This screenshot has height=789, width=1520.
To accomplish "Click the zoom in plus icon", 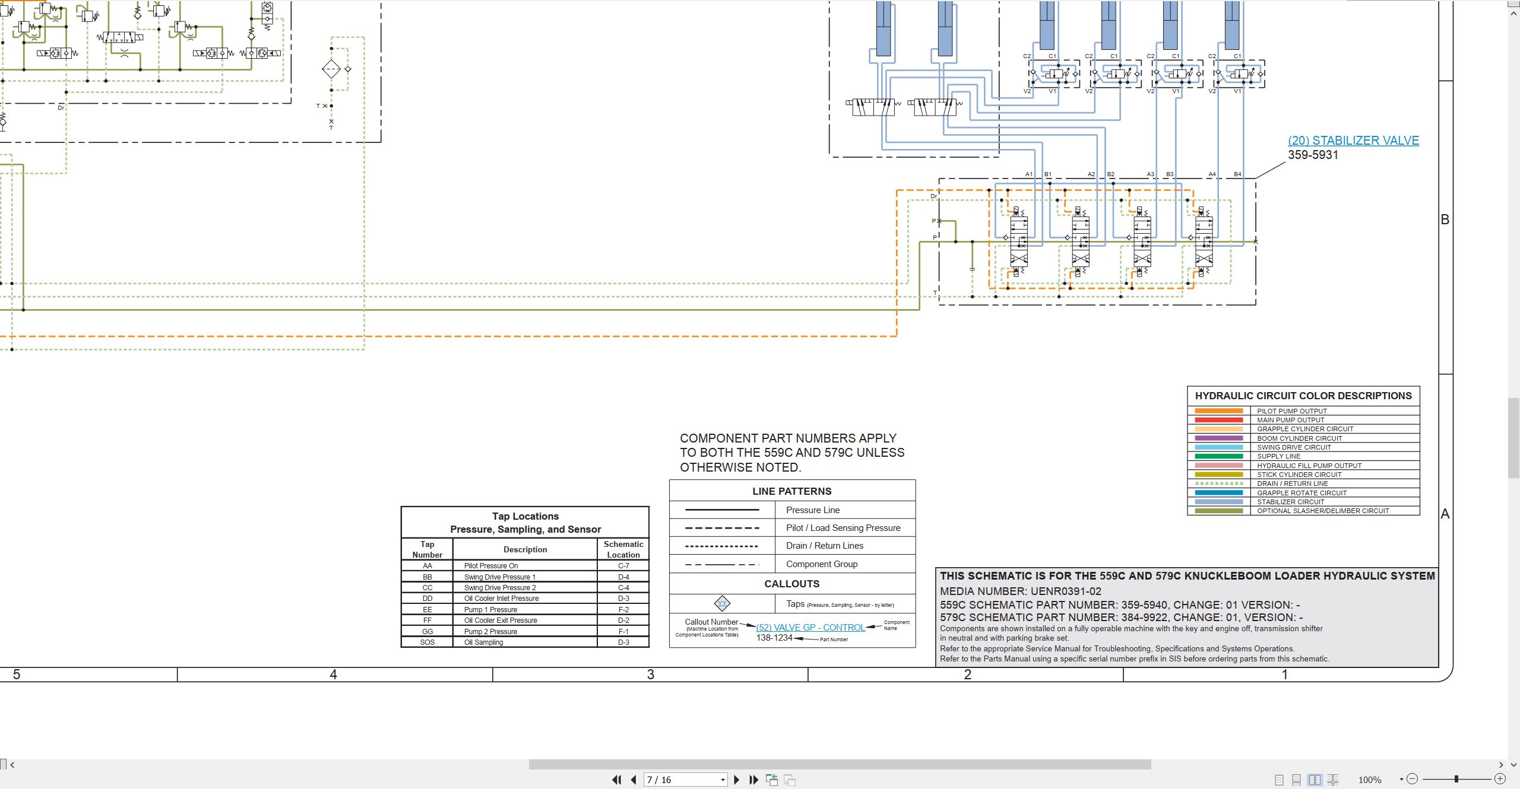I will (x=1500, y=778).
